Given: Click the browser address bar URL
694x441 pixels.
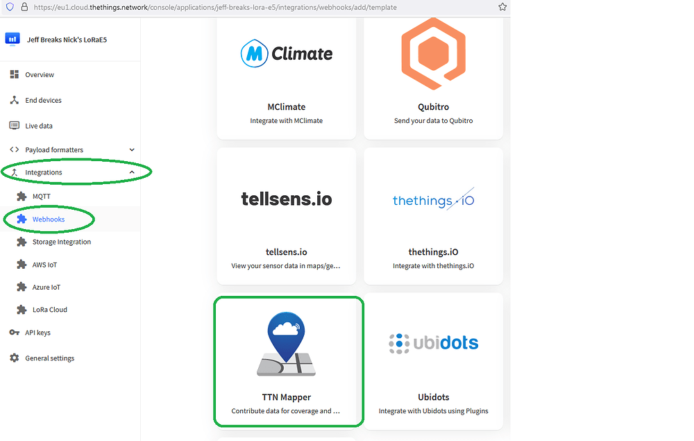Looking at the screenshot, I should tap(215, 7).
